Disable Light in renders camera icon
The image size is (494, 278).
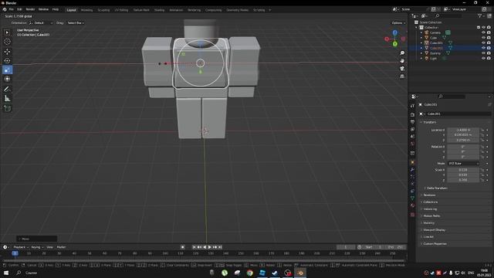489,59
